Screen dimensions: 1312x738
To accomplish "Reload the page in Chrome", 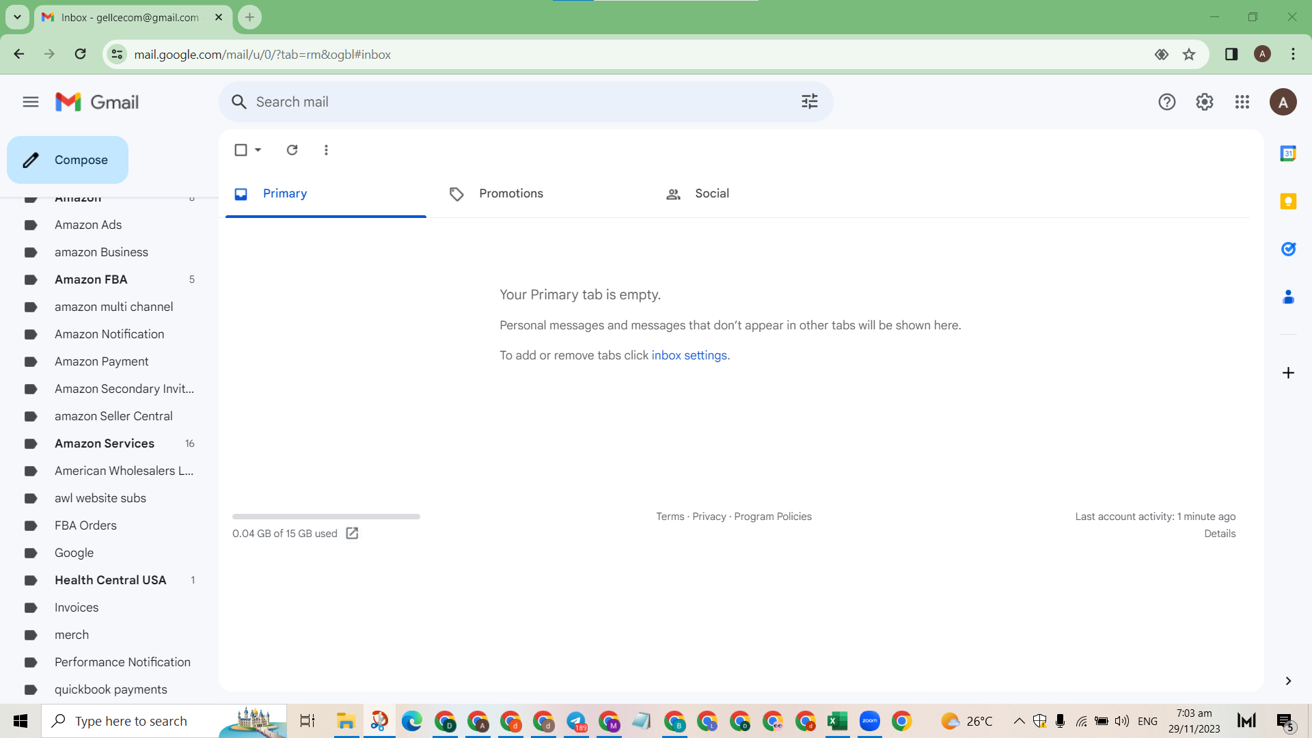I will (80, 55).
